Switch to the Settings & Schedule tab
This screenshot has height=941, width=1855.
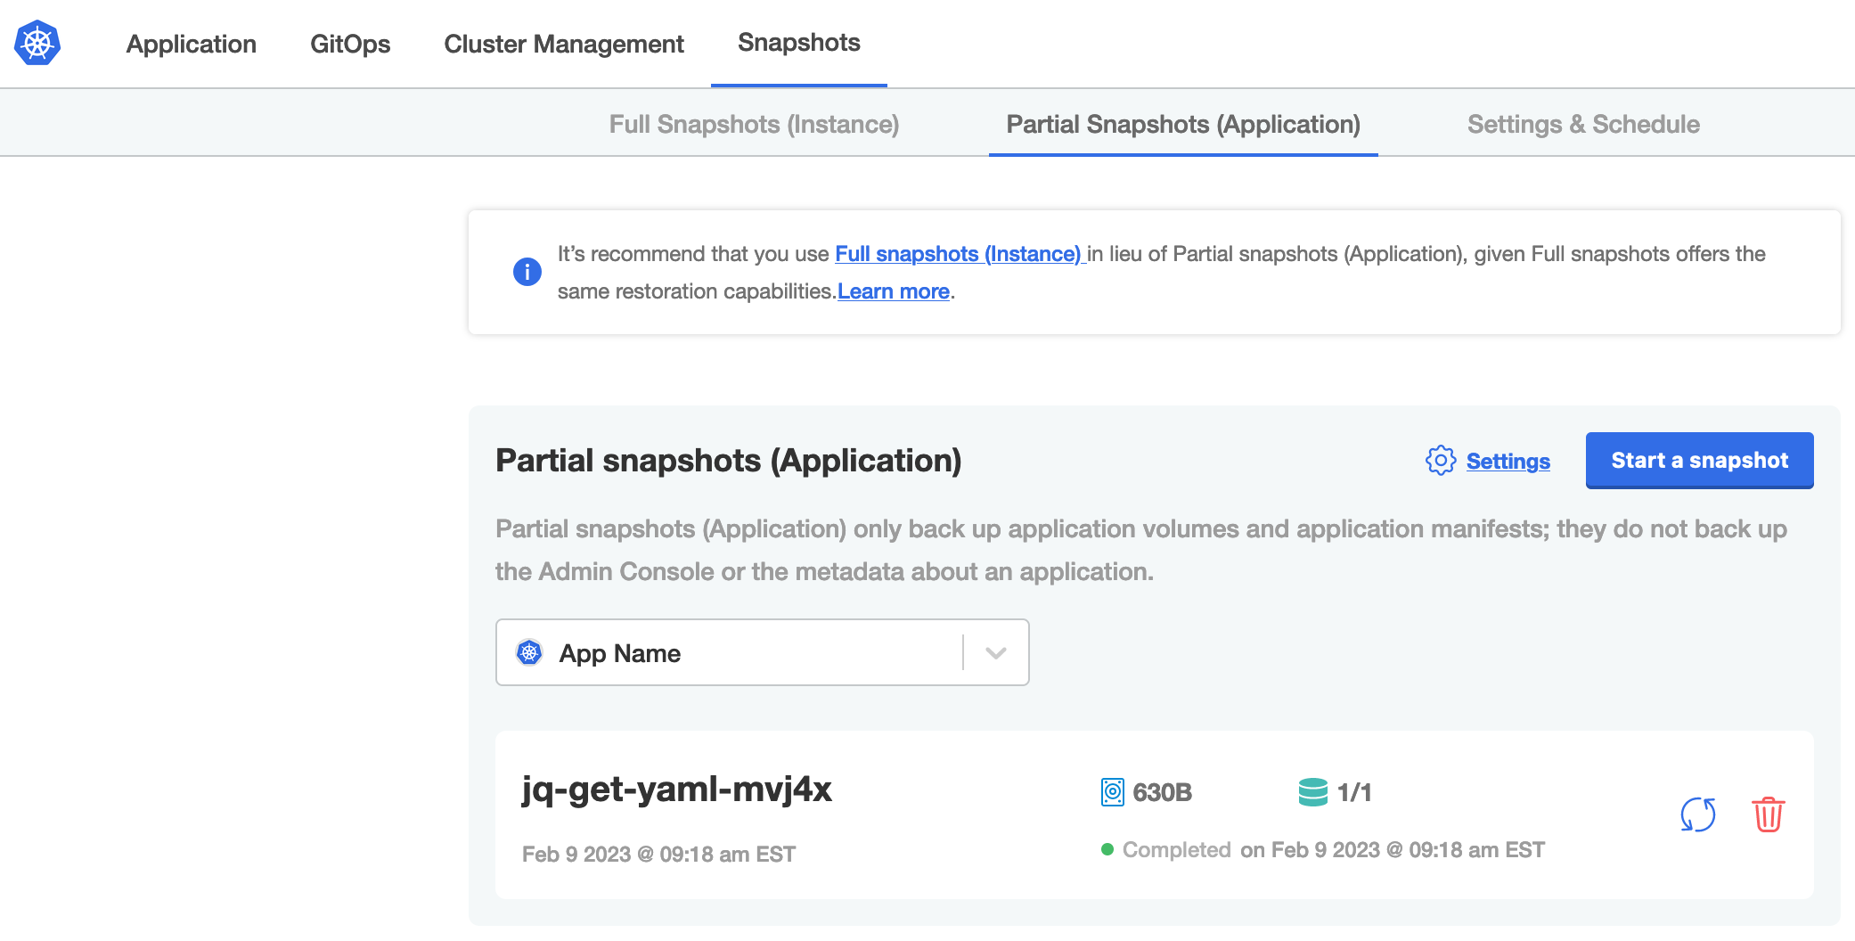[1582, 125]
